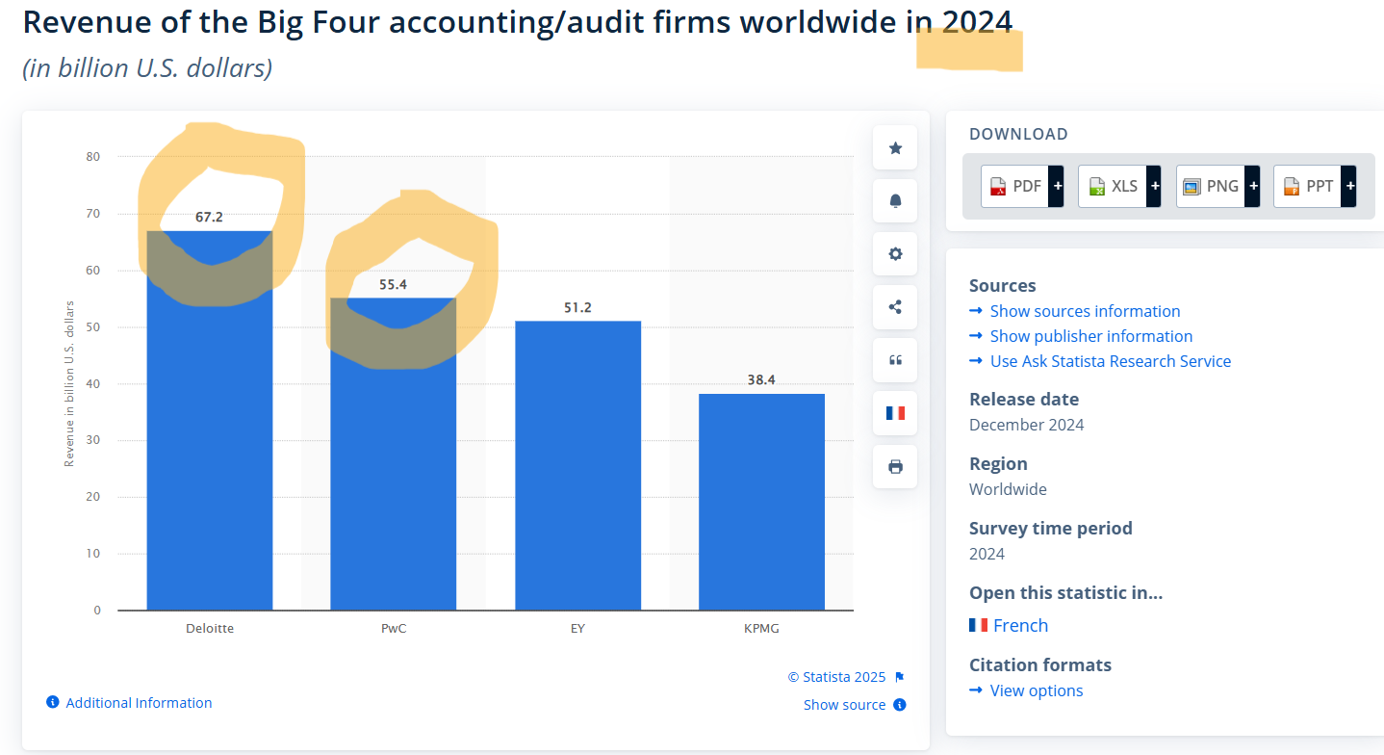
Task: Click the info icon beside Show source
Action: [x=900, y=704]
